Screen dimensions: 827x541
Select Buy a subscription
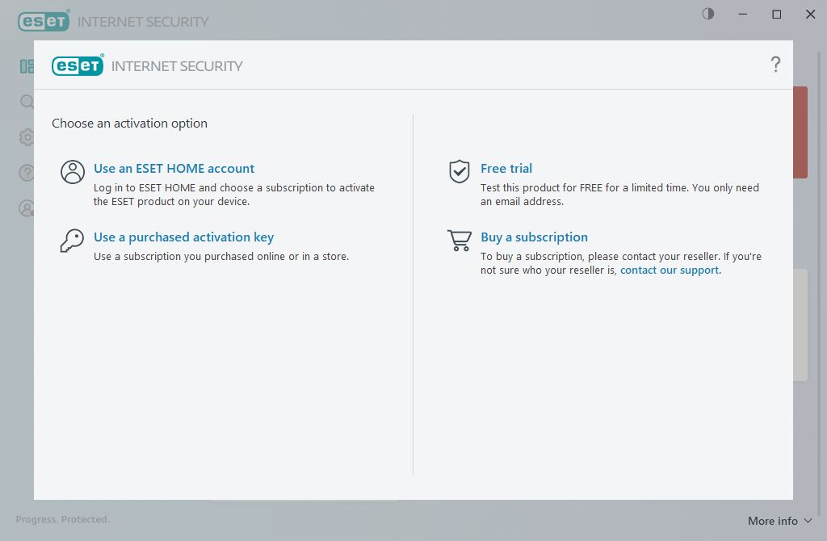point(535,237)
